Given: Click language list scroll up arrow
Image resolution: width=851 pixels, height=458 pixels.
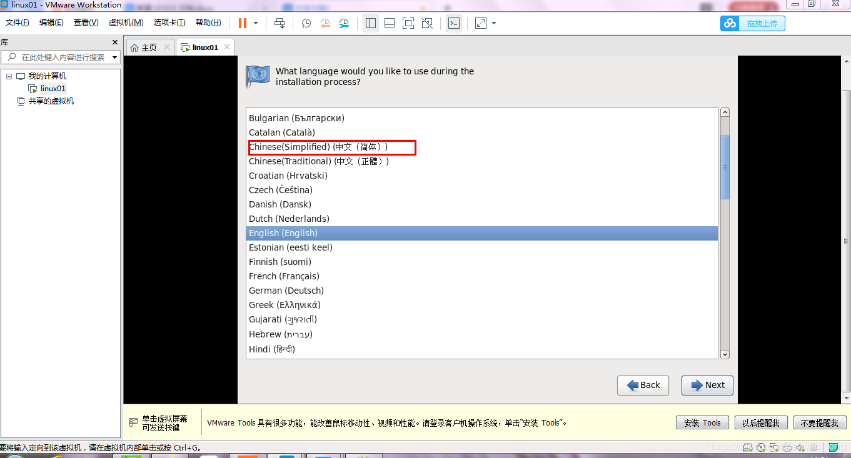Looking at the screenshot, I should 725,112.
